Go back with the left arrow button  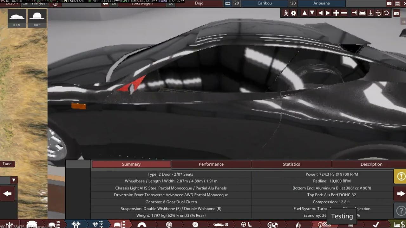tap(8, 194)
